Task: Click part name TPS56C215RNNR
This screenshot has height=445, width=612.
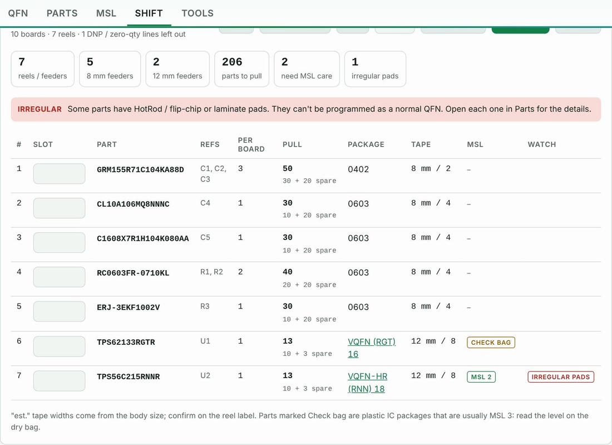Action: coord(129,376)
